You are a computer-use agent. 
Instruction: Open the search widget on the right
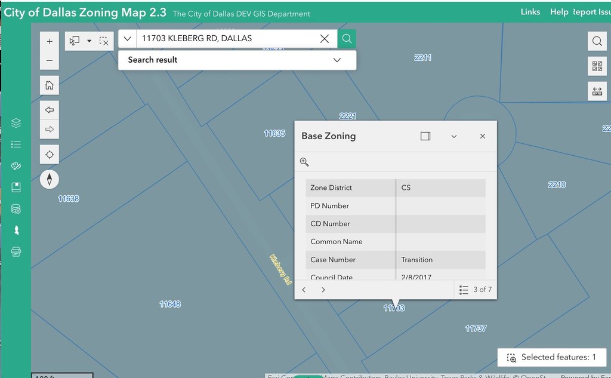click(x=597, y=41)
